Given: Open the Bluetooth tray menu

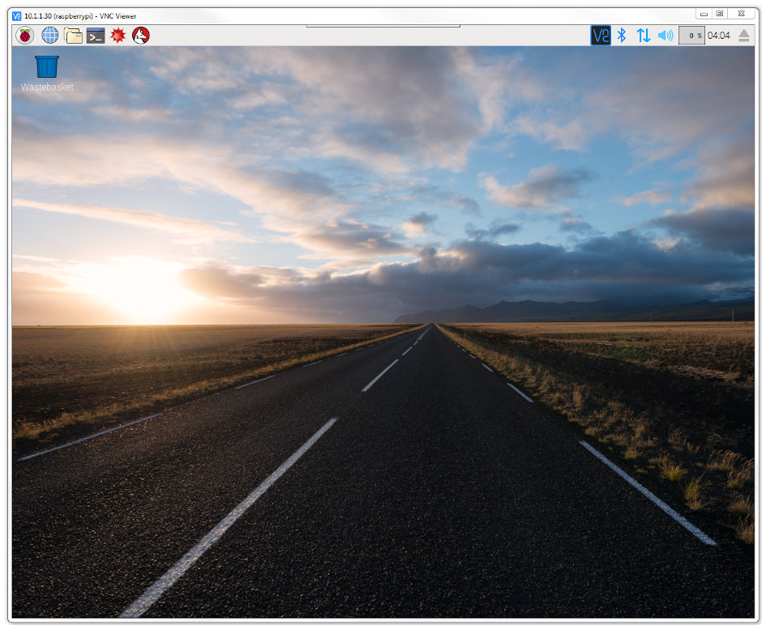Looking at the screenshot, I should pyautogui.click(x=622, y=36).
